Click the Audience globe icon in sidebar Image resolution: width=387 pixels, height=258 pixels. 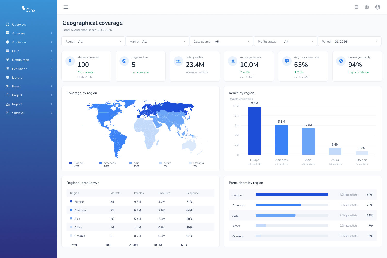pos(8,42)
